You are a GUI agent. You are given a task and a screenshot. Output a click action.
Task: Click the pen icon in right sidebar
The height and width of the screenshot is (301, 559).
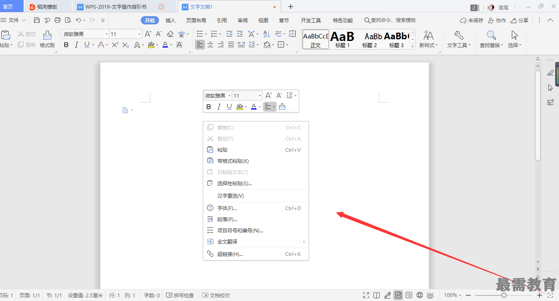pos(550,73)
